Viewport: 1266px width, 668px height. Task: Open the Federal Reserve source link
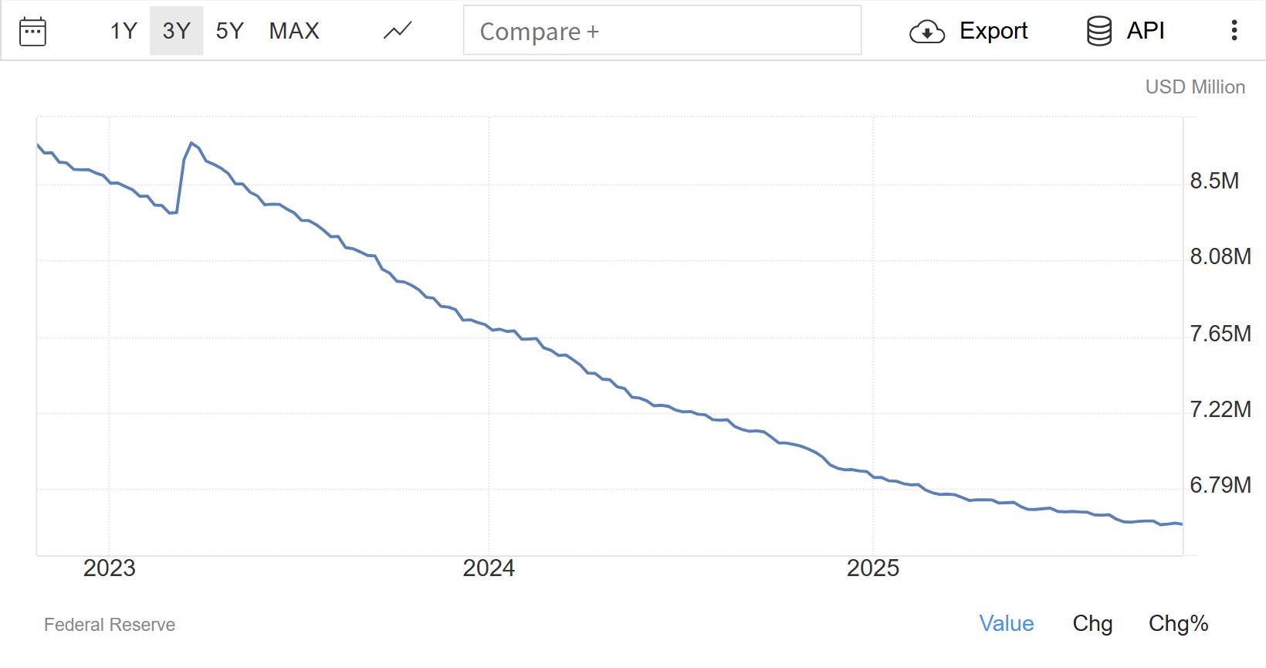point(110,625)
